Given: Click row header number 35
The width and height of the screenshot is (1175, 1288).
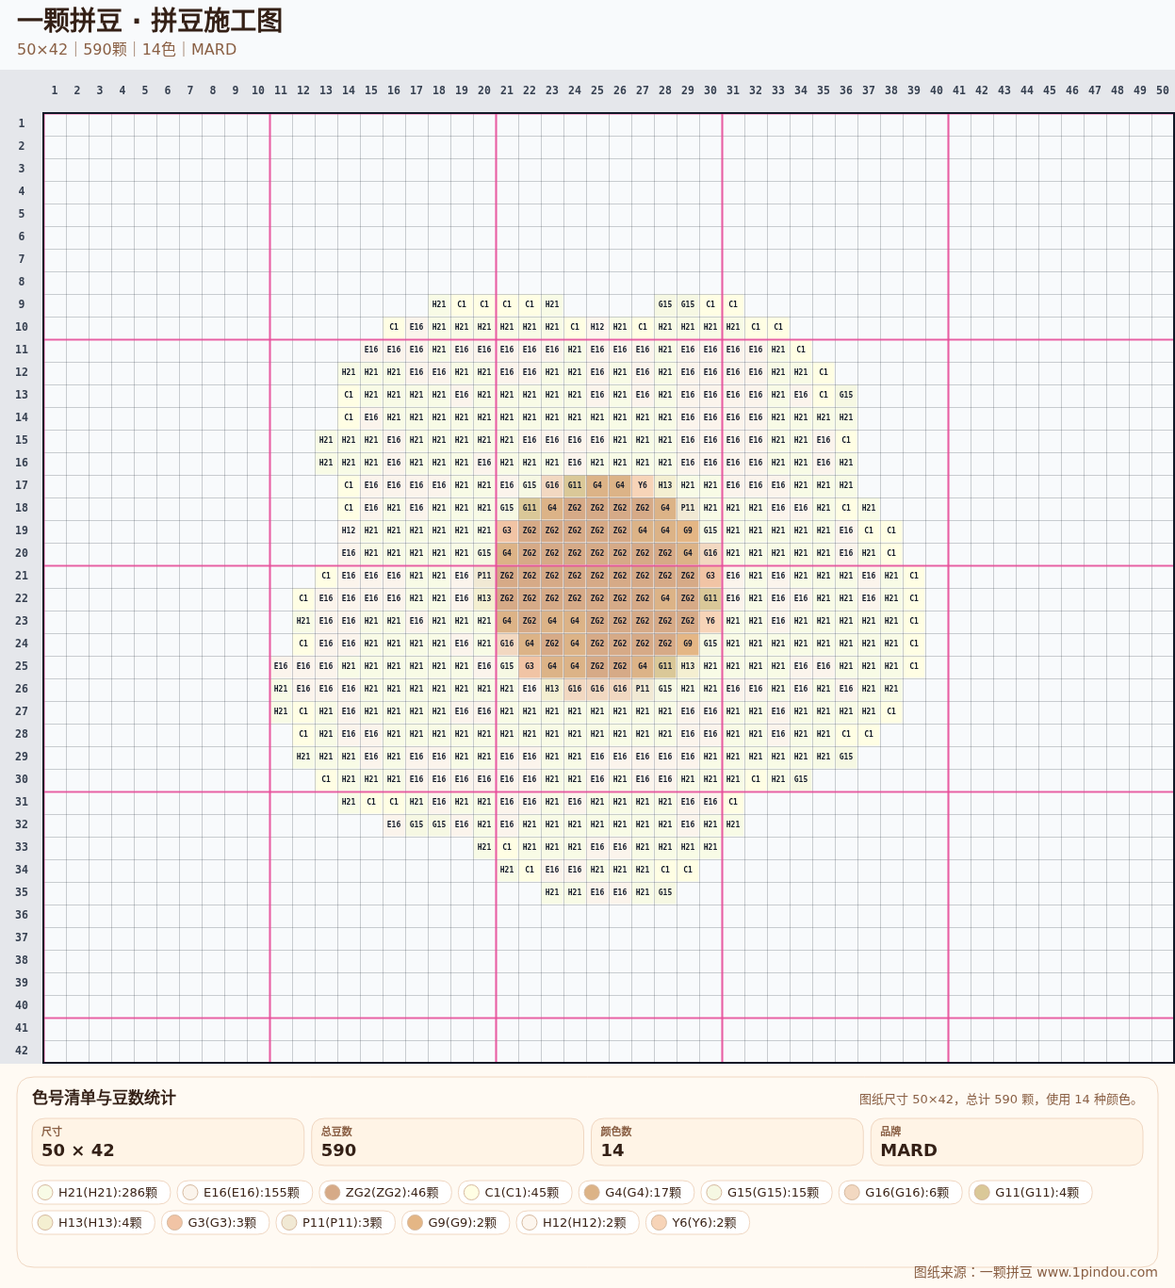Looking at the screenshot, I should click(x=21, y=892).
